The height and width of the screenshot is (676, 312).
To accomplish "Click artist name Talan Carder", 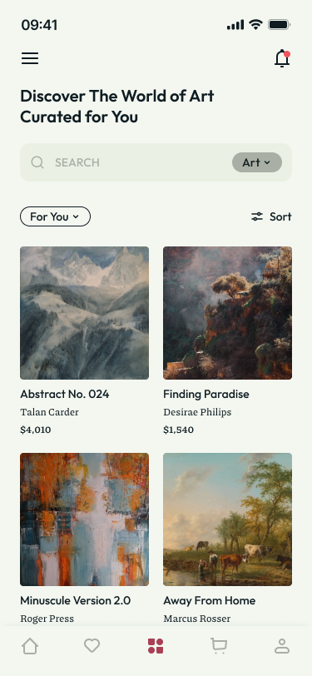I will point(50,412).
